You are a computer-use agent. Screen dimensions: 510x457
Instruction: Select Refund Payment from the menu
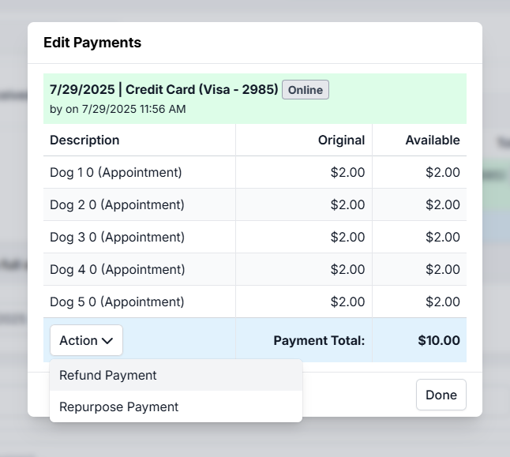tap(108, 376)
